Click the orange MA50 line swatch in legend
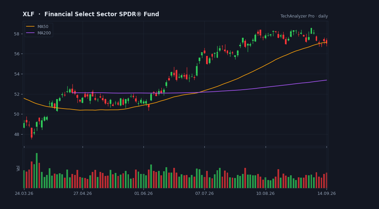Image resolution: width=379 pixels, height=209 pixels. (30, 27)
